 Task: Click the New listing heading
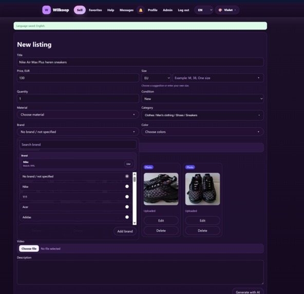click(x=34, y=45)
